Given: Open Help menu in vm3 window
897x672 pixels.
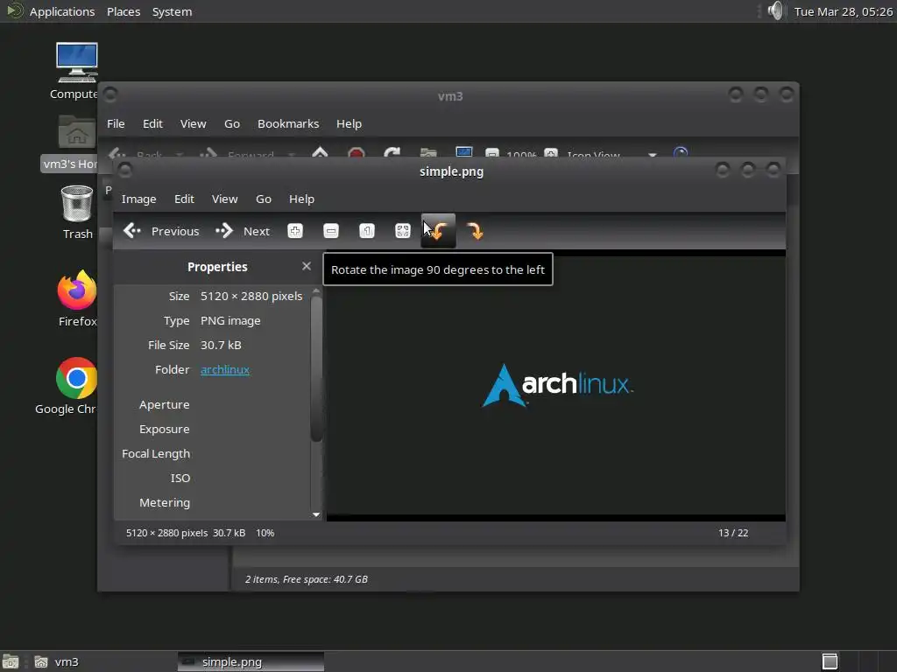Looking at the screenshot, I should 349,123.
